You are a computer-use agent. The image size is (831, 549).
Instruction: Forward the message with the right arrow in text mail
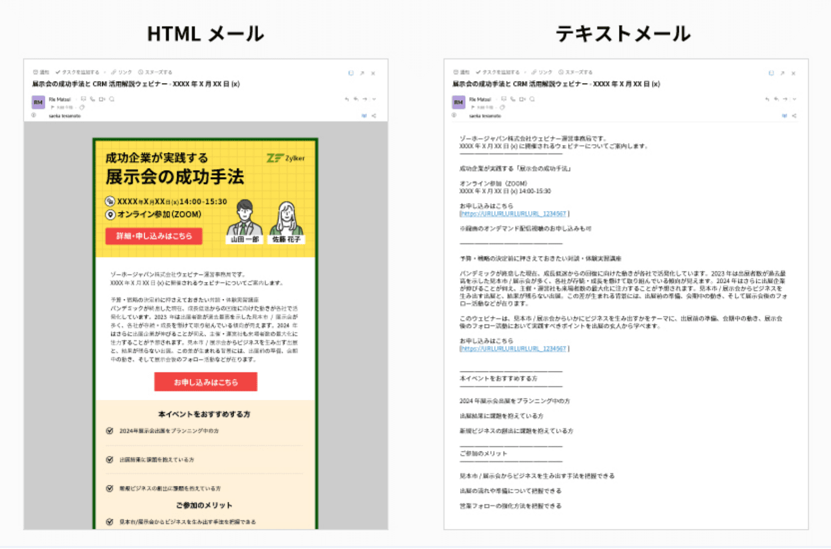785,99
